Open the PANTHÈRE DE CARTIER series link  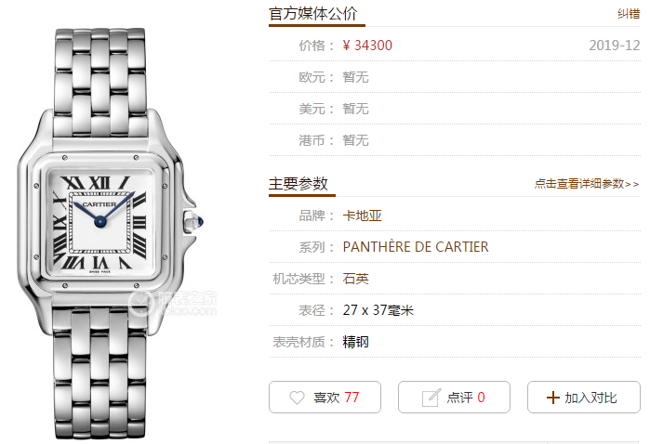(x=416, y=247)
